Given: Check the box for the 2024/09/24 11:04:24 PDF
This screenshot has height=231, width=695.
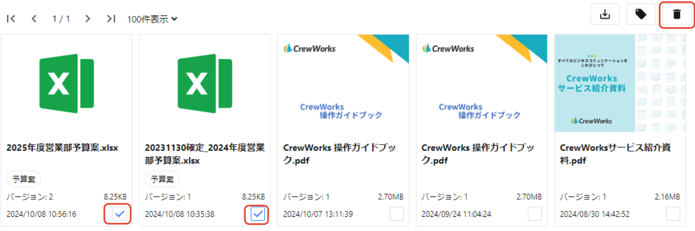Looking at the screenshot, I should pyautogui.click(x=535, y=214).
